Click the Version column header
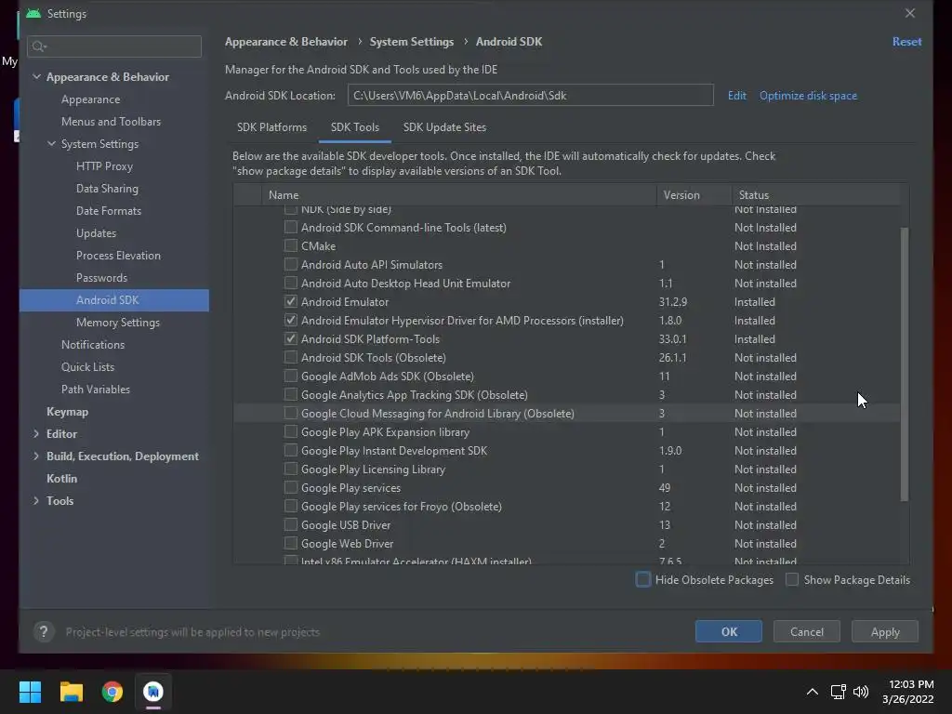 (x=694, y=195)
